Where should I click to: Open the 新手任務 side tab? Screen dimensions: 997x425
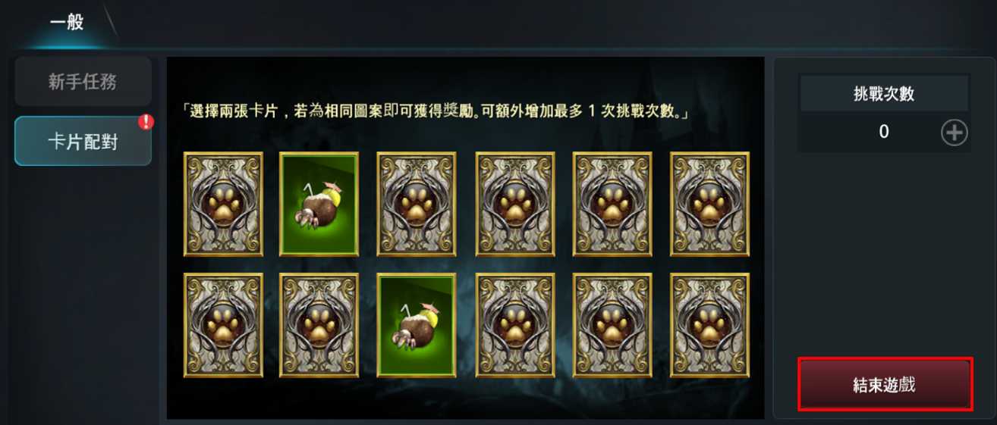[83, 82]
